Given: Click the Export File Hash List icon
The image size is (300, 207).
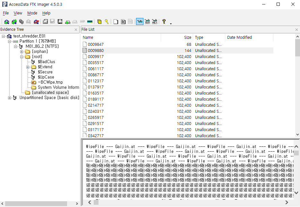Looking at the screenshot, I should [x=123, y=21].
